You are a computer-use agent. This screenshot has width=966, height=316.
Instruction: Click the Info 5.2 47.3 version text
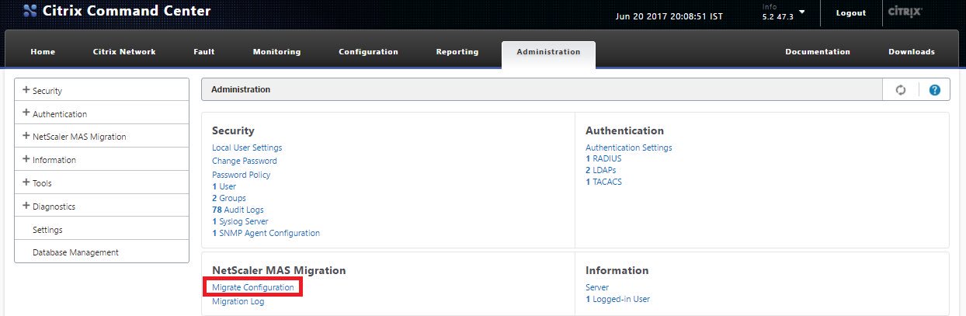pyautogui.click(x=777, y=12)
